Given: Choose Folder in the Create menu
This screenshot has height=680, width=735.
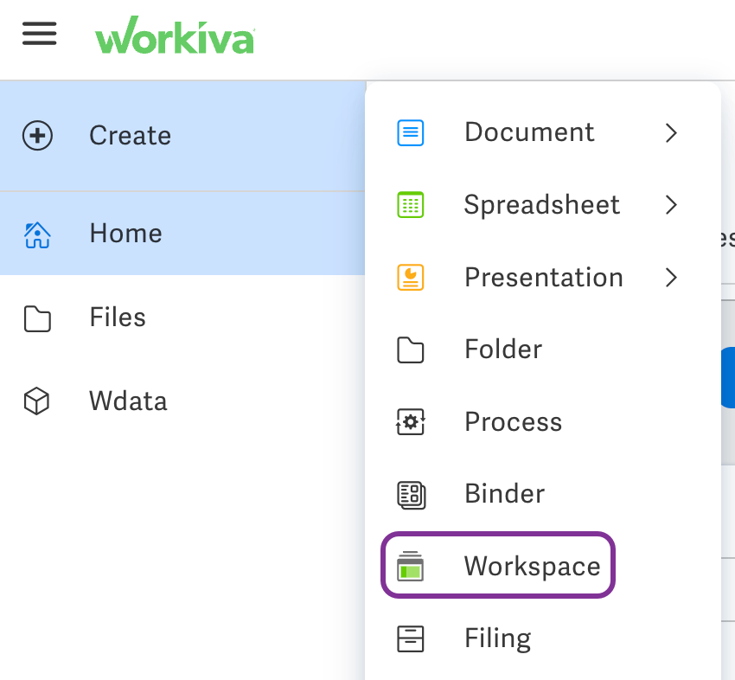Looking at the screenshot, I should click(503, 350).
